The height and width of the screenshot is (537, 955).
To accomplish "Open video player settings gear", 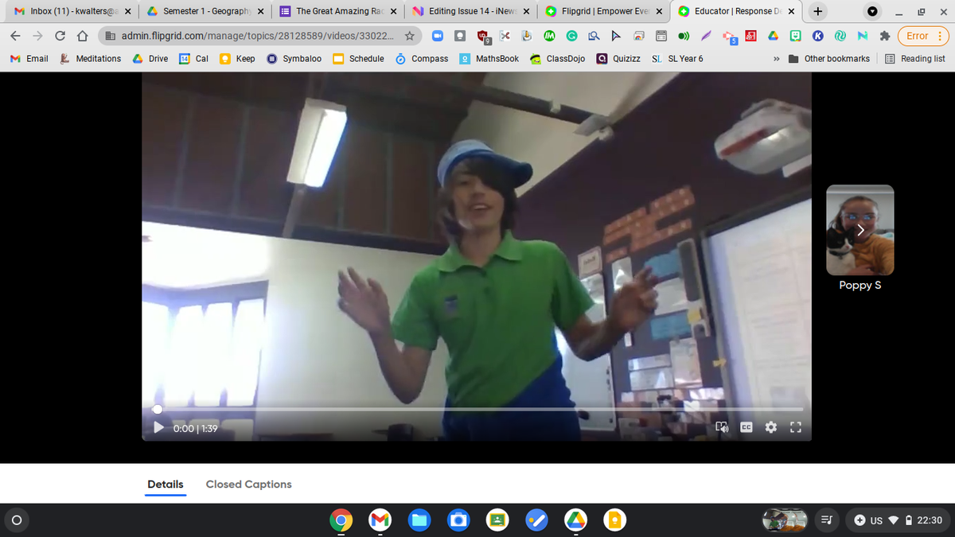I will pos(770,428).
